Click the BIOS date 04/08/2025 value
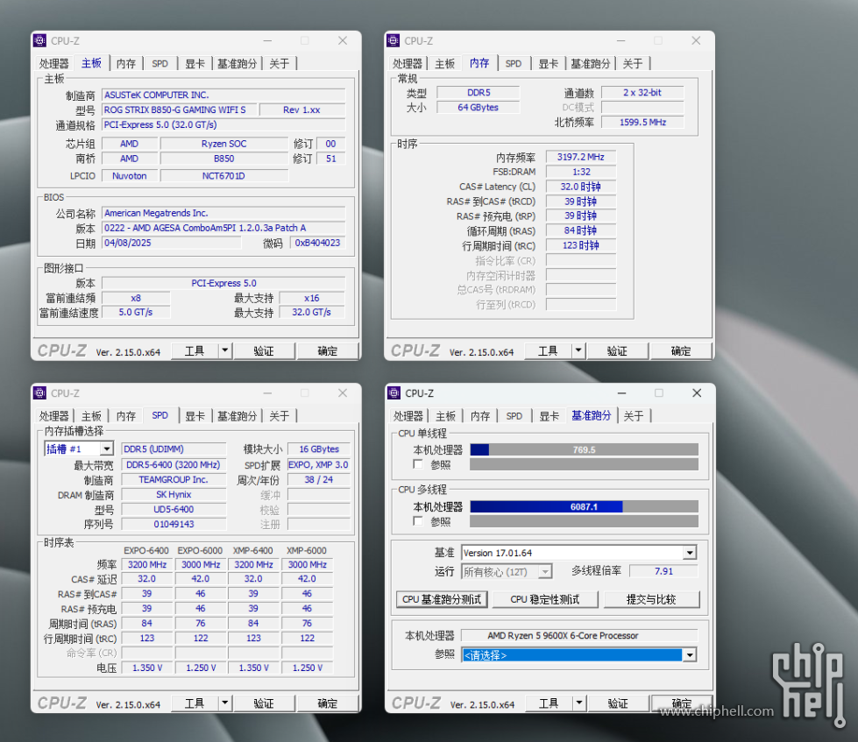This screenshot has width=858, height=742. (171, 243)
